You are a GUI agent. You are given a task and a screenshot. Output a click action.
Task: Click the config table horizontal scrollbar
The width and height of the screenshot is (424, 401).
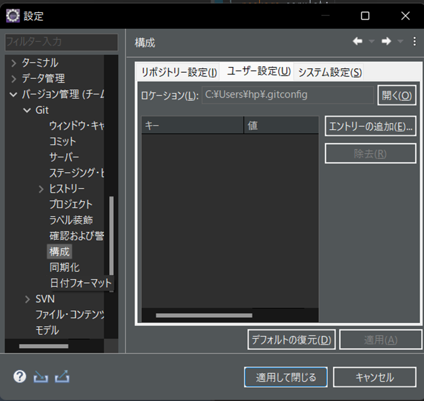point(204,315)
